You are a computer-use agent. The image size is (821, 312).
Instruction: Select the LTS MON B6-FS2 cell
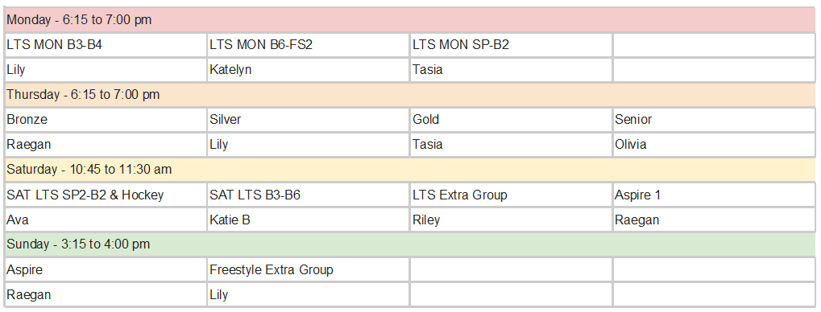coord(308,45)
